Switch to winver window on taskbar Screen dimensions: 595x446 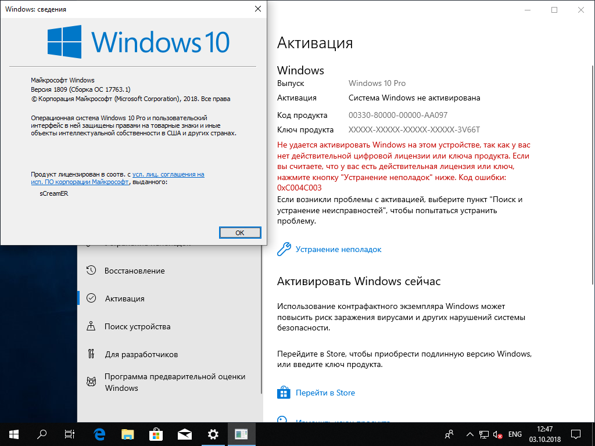tap(241, 434)
